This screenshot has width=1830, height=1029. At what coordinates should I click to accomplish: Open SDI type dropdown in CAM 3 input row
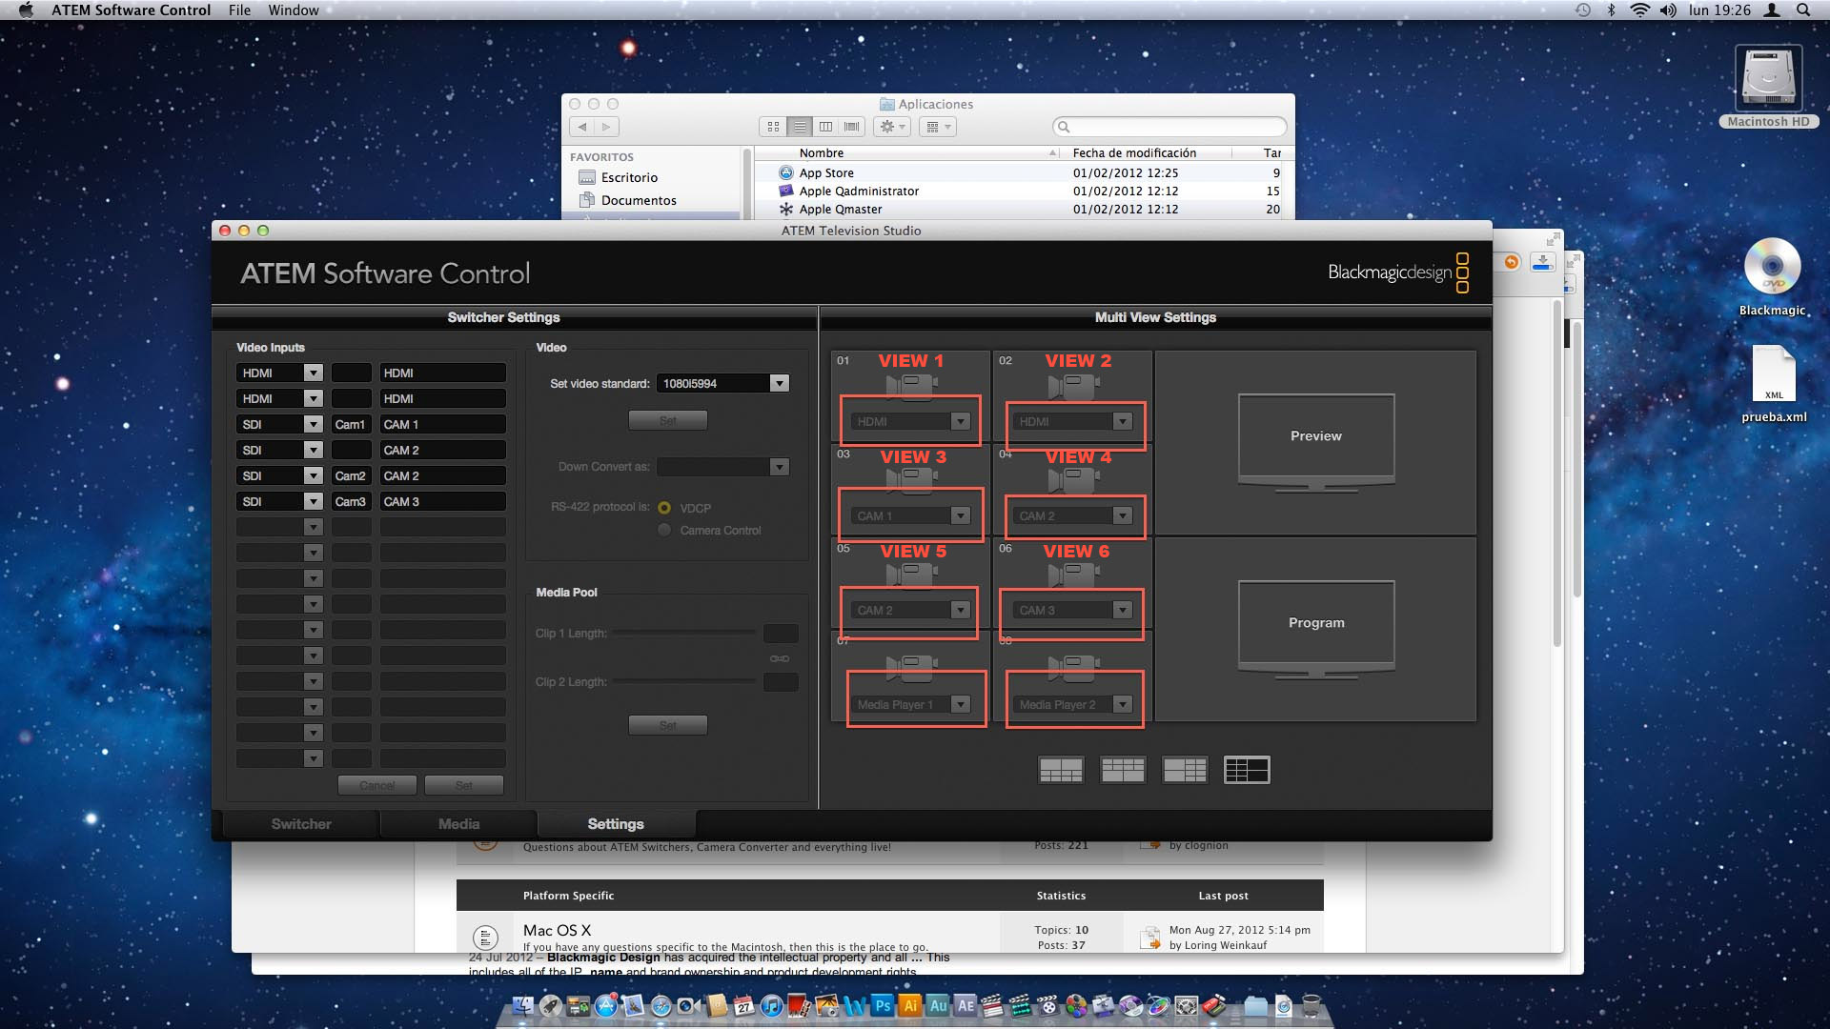click(279, 501)
